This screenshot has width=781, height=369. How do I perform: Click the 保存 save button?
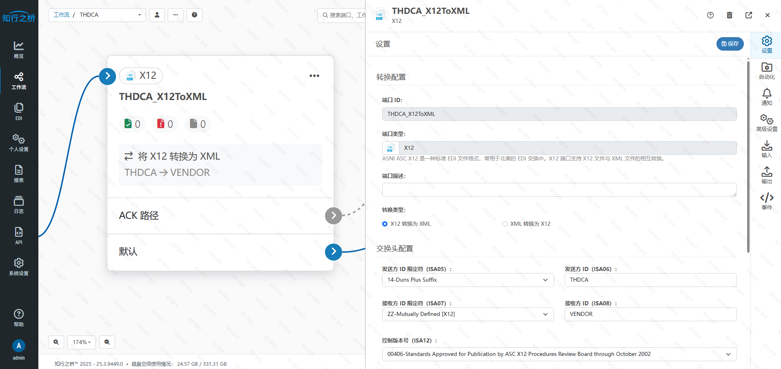(x=730, y=44)
